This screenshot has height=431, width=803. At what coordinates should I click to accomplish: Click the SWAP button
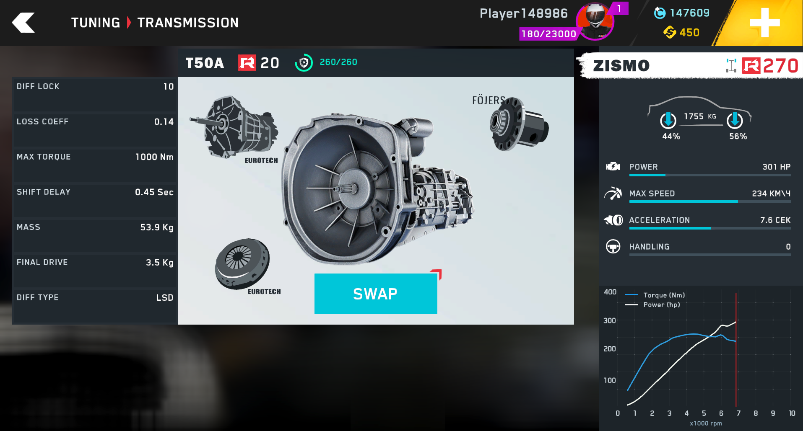point(376,294)
